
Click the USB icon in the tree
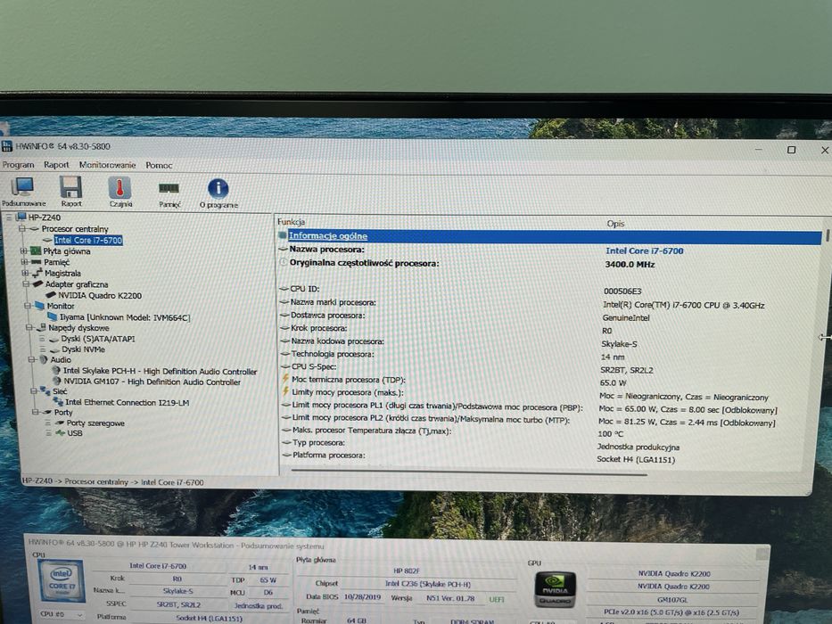click(x=60, y=433)
